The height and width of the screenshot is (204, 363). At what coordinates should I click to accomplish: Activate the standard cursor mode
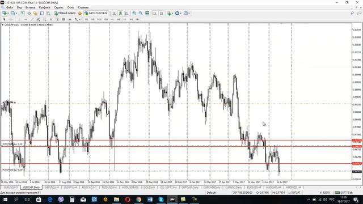[x=4, y=19]
